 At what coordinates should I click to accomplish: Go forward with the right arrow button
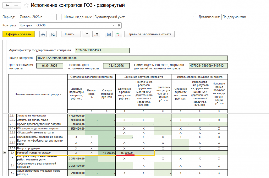pyautogui.click(x=16, y=6)
